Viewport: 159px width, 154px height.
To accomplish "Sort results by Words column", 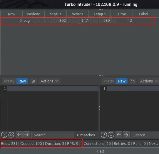I will pyautogui.click(x=78, y=14).
